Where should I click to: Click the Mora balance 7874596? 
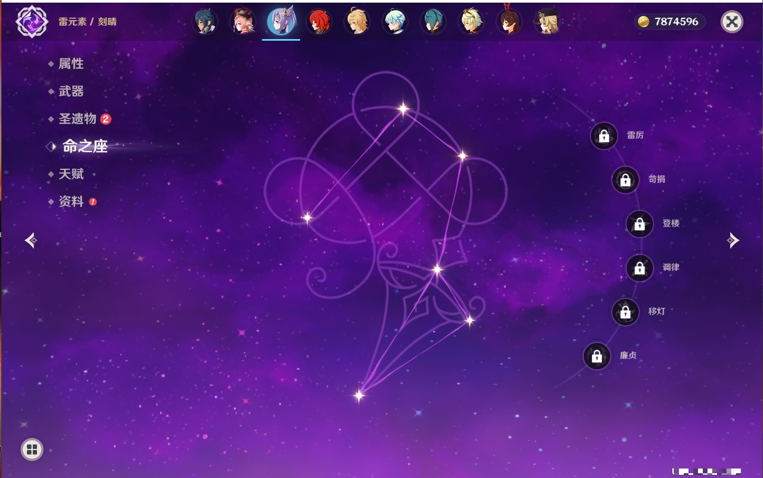tap(676, 22)
